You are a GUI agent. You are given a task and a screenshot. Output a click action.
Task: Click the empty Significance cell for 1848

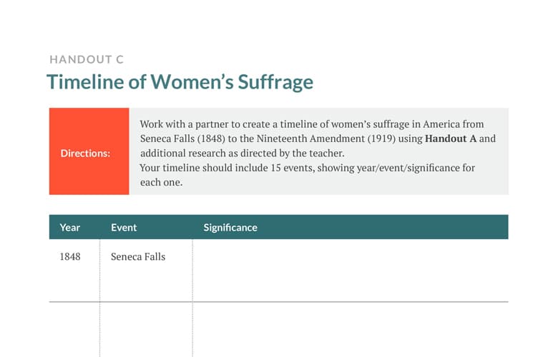(x=351, y=271)
